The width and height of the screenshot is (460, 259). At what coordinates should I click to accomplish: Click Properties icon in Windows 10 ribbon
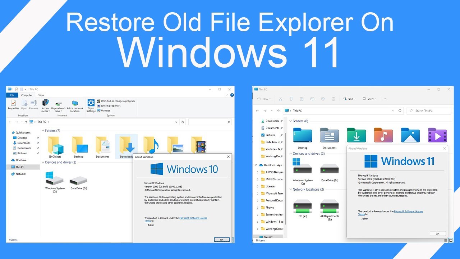13,103
